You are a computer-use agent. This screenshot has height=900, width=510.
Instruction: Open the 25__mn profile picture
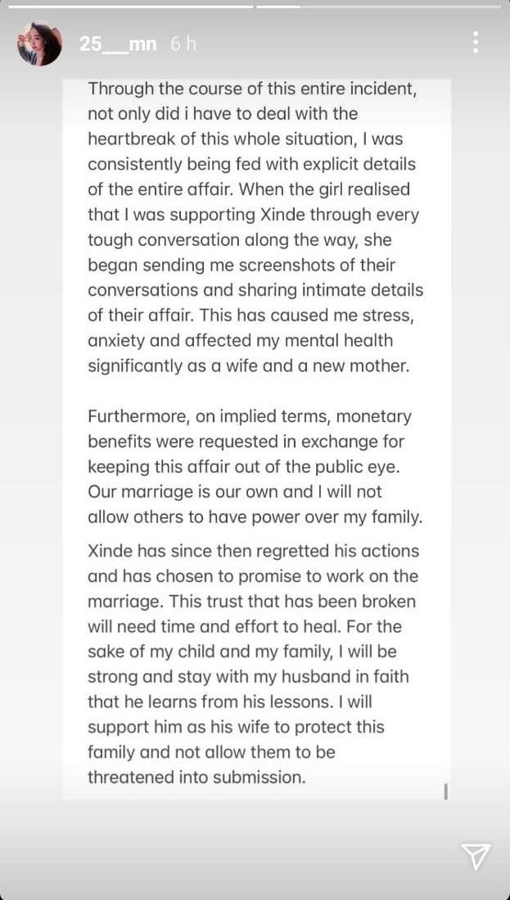[39, 43]
